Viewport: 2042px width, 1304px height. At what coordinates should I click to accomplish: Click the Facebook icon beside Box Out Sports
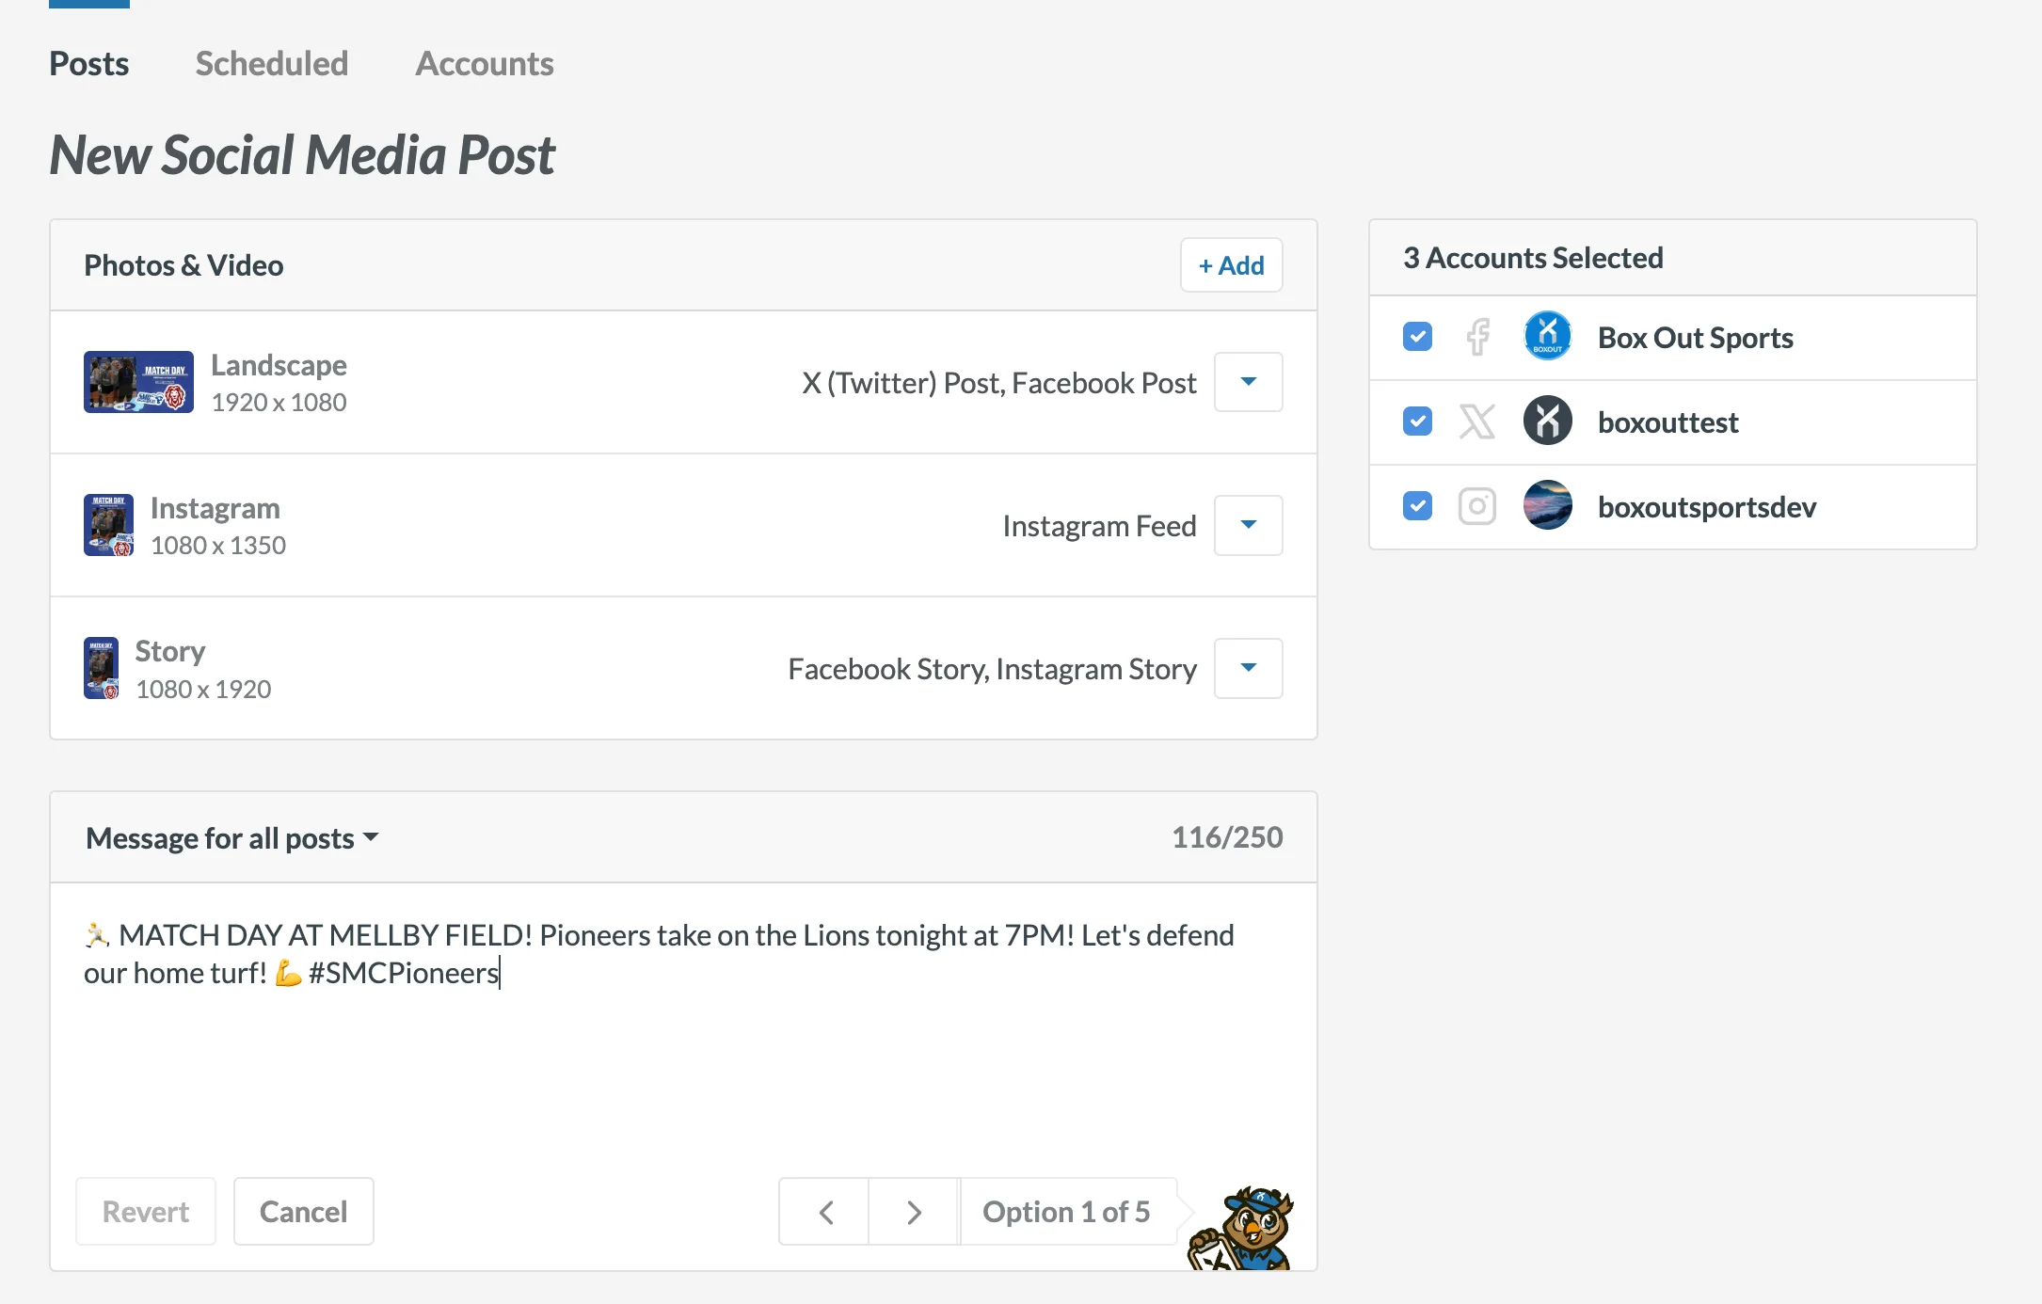[1477, 337]
